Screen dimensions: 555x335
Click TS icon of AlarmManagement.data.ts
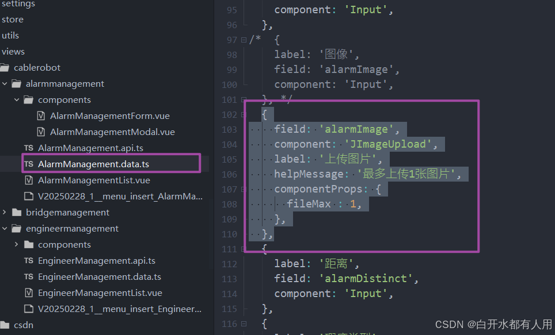(x=29, y=164)
